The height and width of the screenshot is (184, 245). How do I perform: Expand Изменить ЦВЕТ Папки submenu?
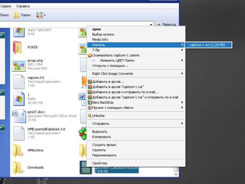pyautogui.click(x=136, y=61)
